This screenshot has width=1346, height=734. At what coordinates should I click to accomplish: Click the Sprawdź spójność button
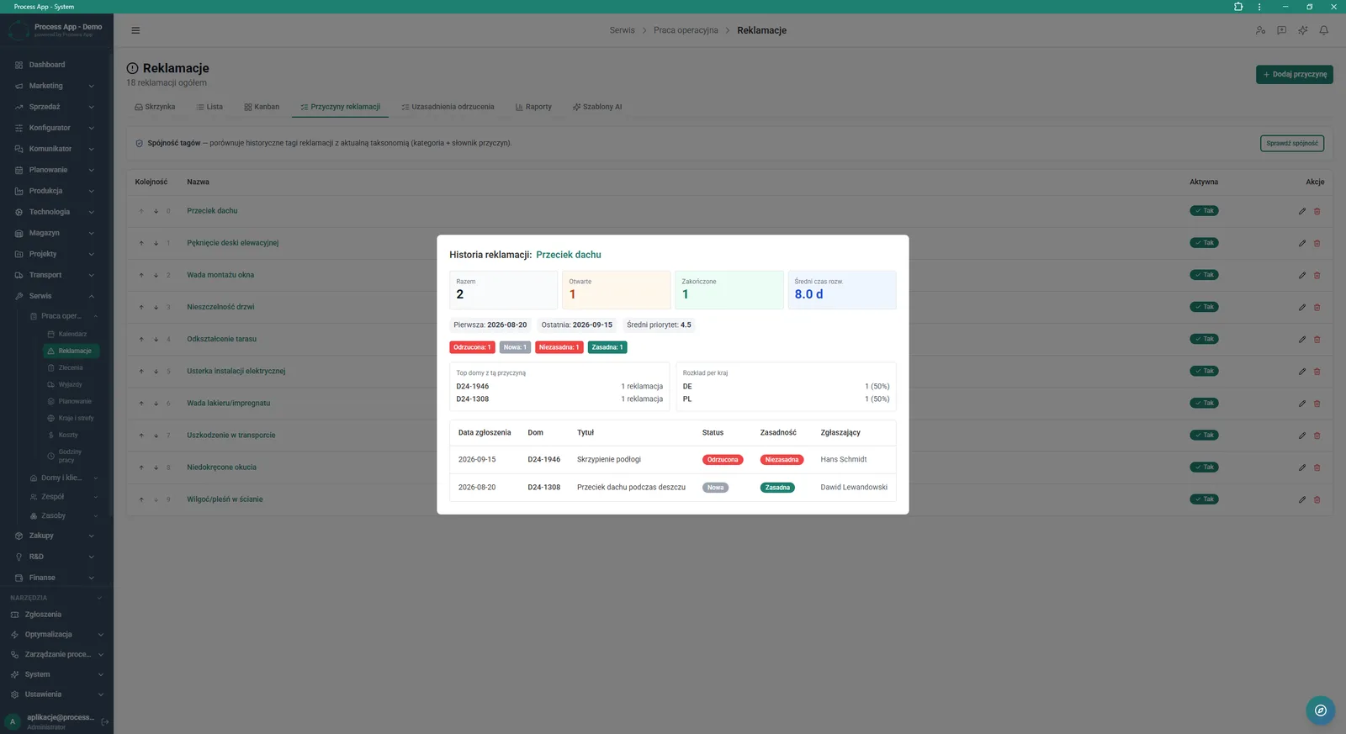(x=1292, y=144)
